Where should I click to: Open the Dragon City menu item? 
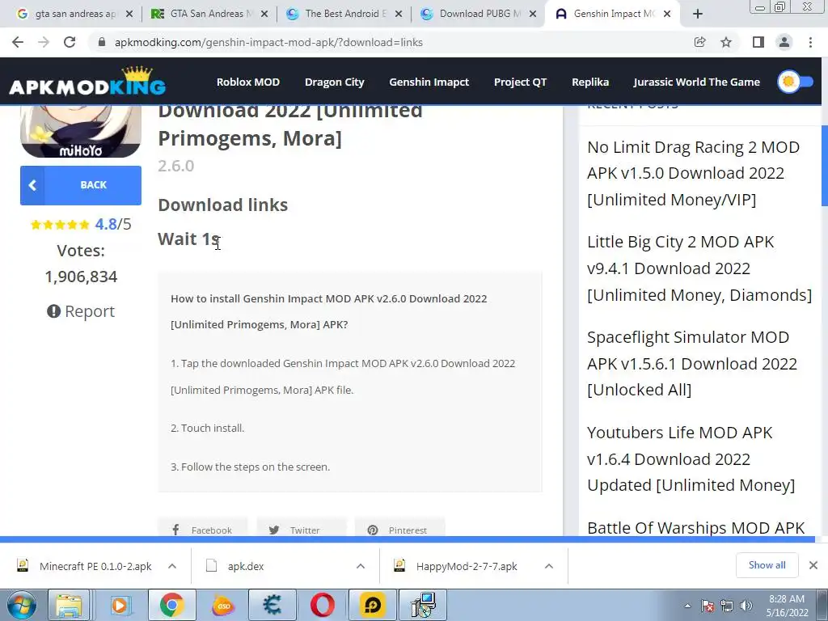[x=334, y=82]
